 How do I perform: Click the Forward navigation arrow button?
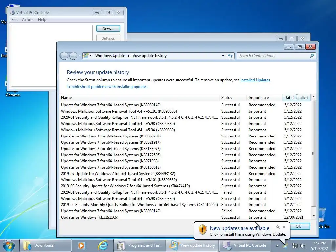pos(73,56)
